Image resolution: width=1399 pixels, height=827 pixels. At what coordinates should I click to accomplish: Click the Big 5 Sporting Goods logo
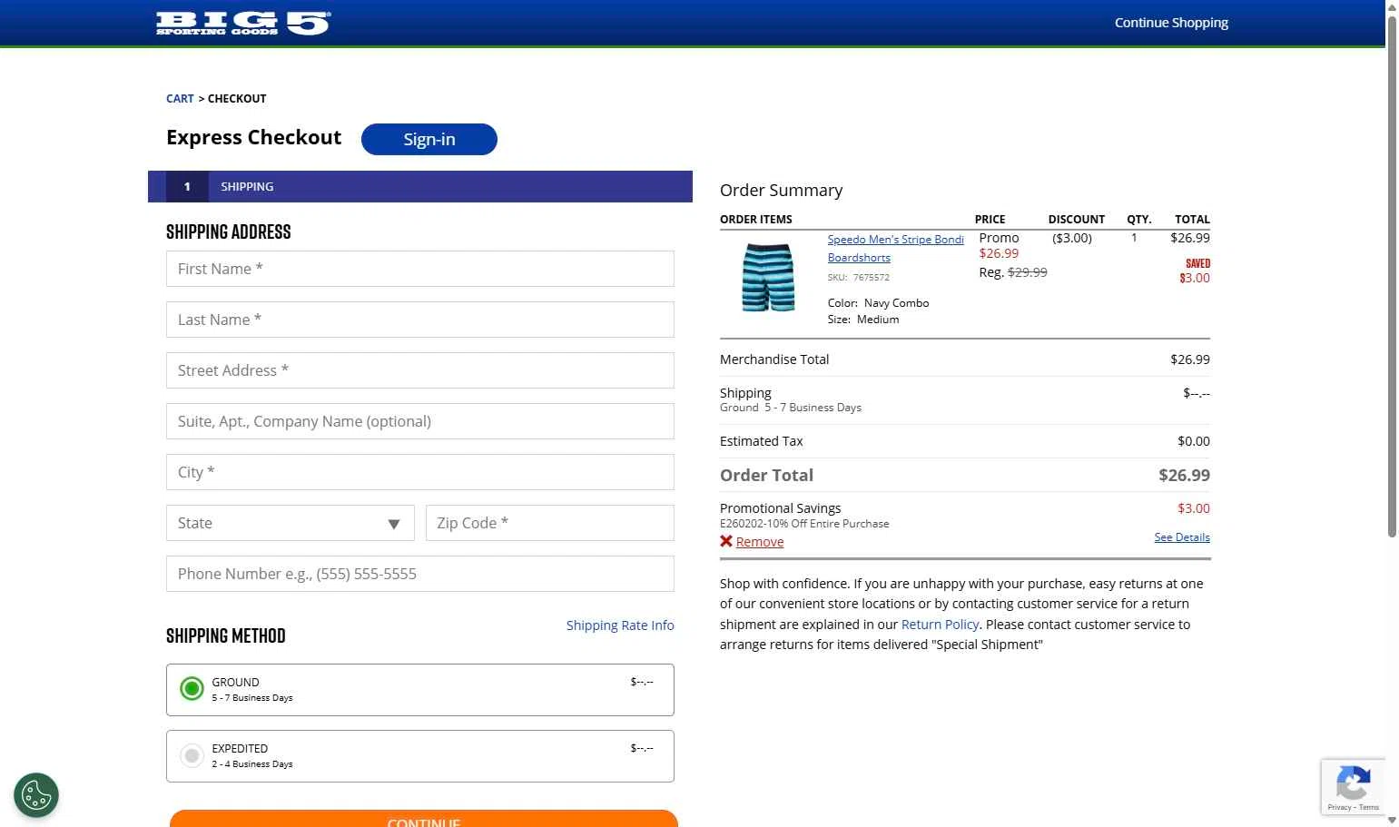click(x=243, y=24)
